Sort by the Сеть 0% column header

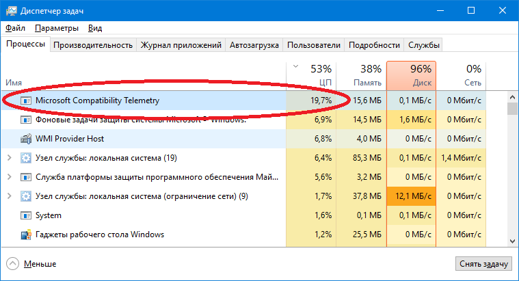(461, 76)
